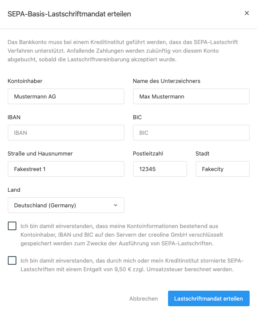Screen dimensions: 257x314
Task: Close the SEPA mandate dialog with X
Action: [247, 13]
